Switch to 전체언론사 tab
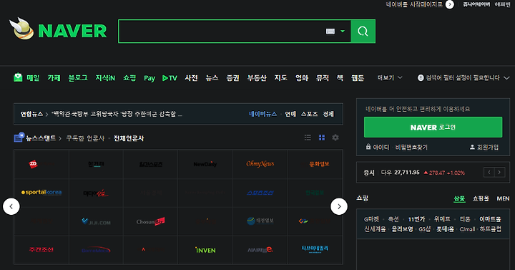 (129, 138)
